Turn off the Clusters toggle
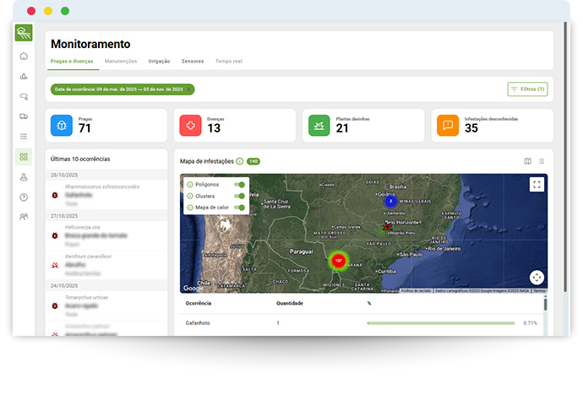 tap(241, 196)
